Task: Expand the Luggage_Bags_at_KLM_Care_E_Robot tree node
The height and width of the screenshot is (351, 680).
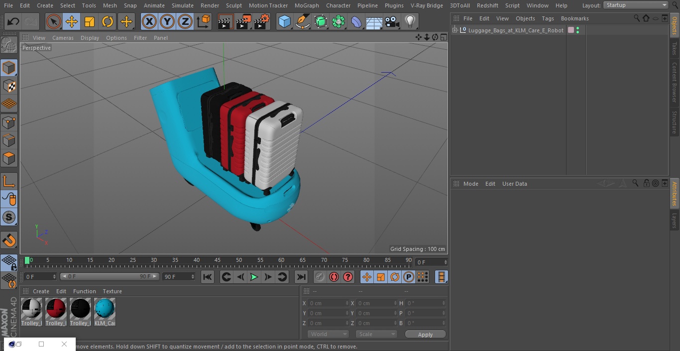Action: click(454, 30)
